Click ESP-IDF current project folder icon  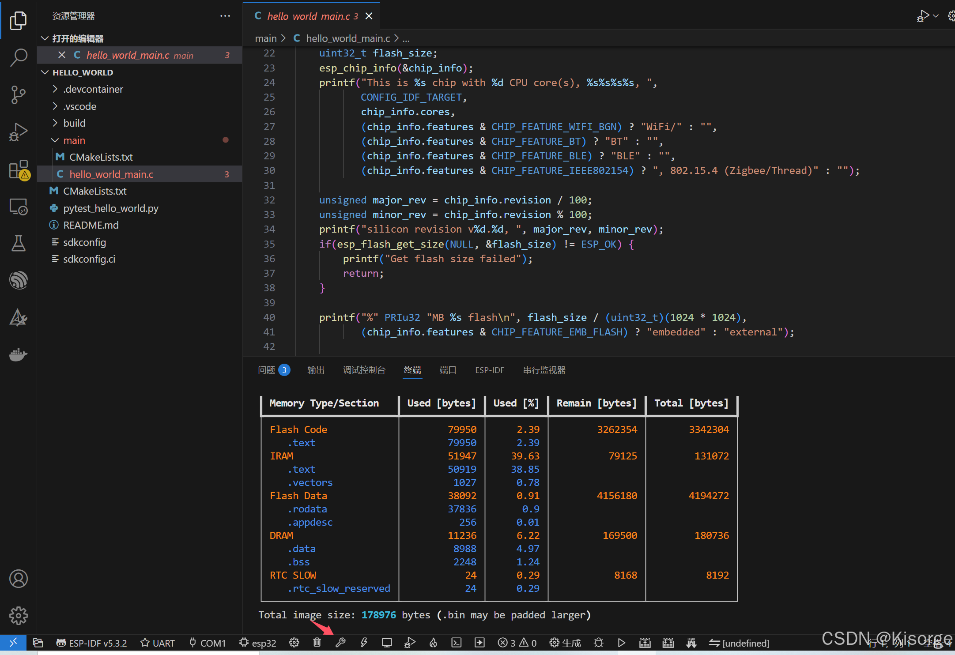pyautogui.click(x=38, y=643)
